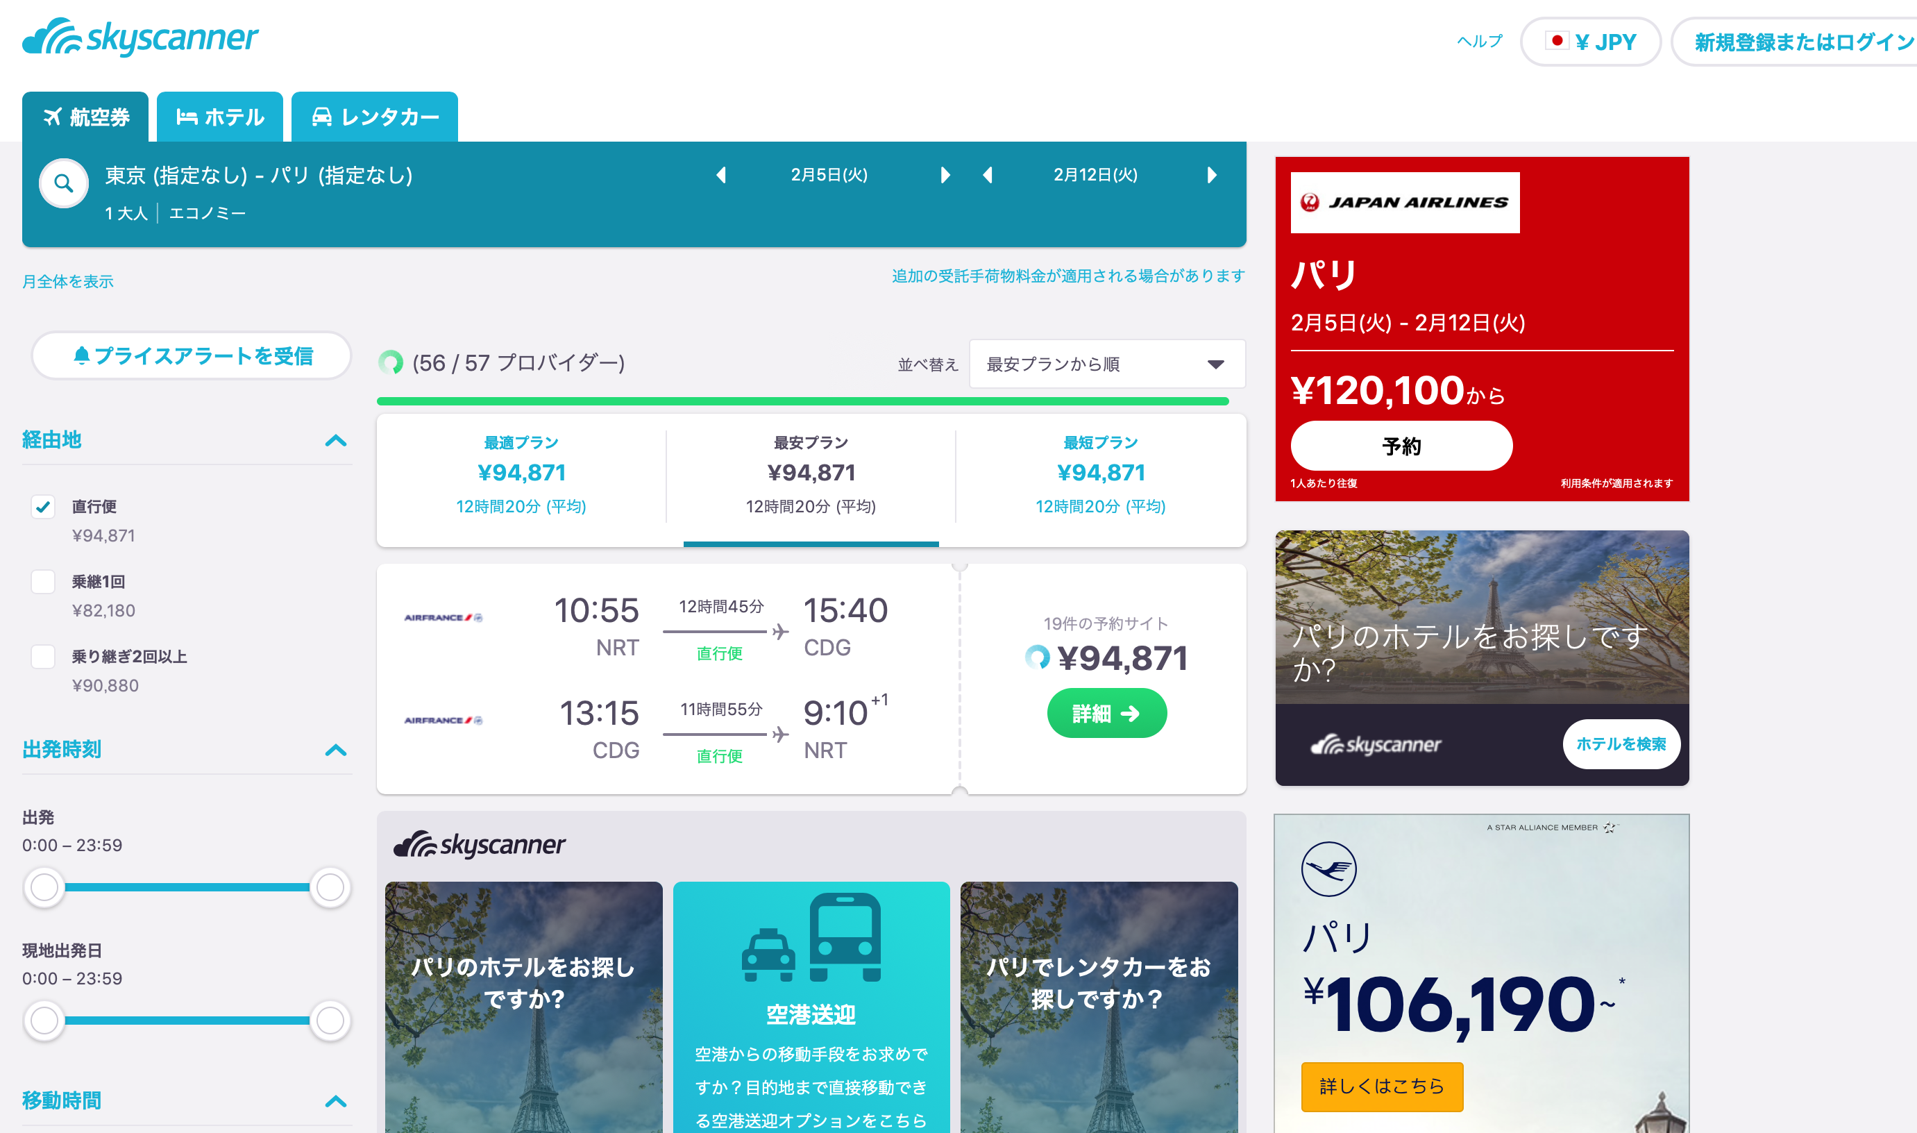The image size is (1917, 1133).
Task: Enable the 乗継1回 one-stop checkbox
Action: pyautogui.click(x=44, y=581)
